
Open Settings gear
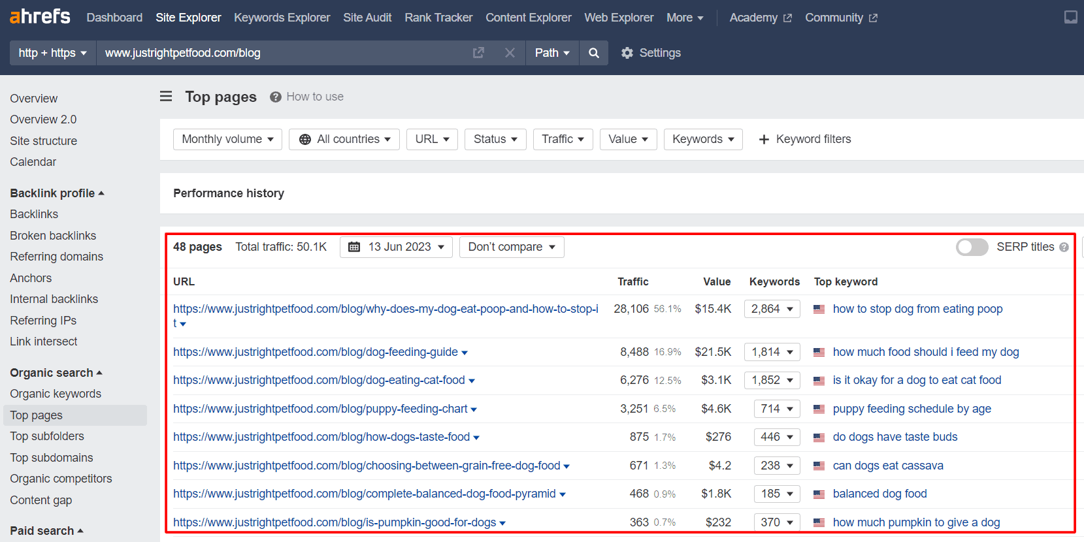pyautogui.click(x=627, y=53)
